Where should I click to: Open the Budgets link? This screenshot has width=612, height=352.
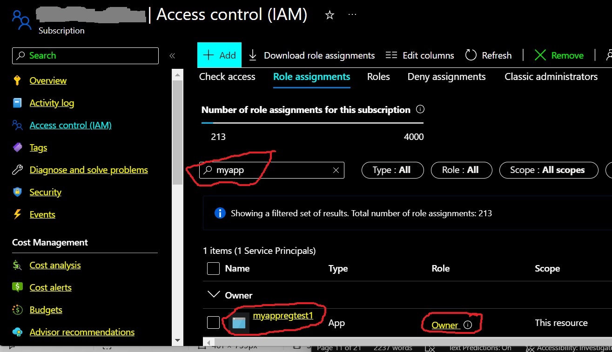coord(46,310)
